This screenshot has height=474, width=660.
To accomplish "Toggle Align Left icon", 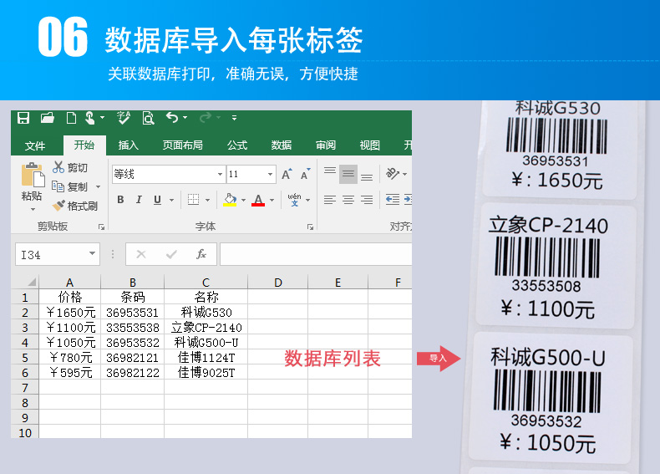I will (x=329, y=200).
